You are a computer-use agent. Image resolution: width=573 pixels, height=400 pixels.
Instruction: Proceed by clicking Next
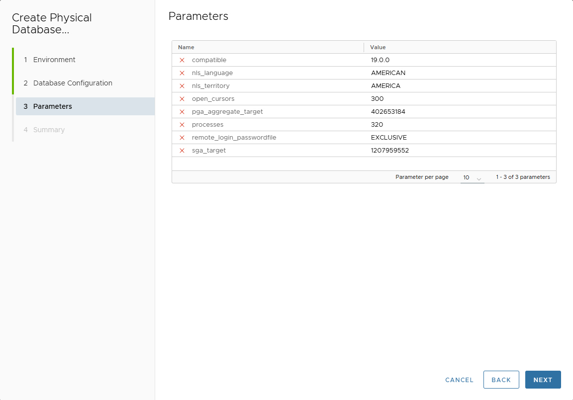(x=543, y=379)
